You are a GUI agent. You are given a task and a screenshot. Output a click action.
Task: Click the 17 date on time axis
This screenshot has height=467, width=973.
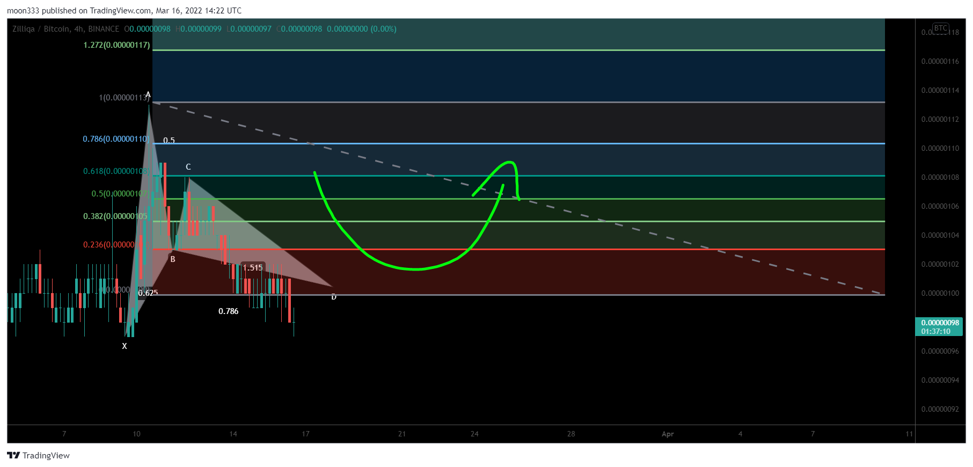click(x=305, y=434)
